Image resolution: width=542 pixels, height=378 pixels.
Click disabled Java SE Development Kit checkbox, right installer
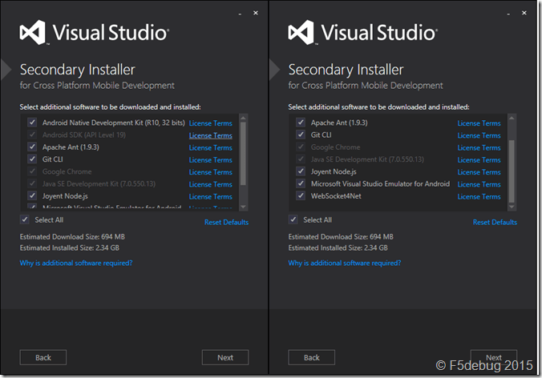pos(301,159)
